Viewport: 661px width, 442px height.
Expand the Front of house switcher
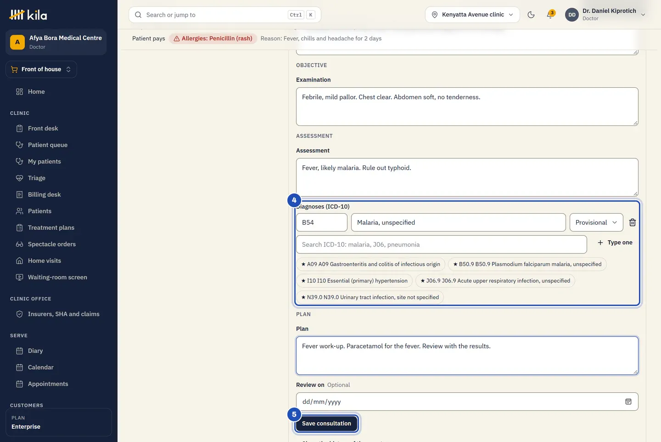(x=41, y=69)
